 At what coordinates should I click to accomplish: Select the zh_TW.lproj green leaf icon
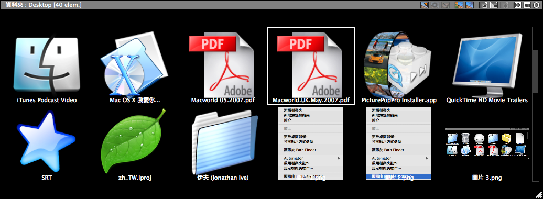134,141
